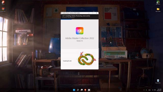Click the blue installation progress bar

[66, 19]
